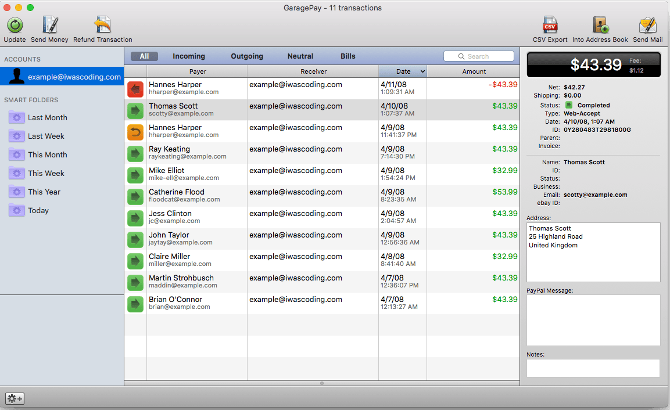Sort by the Receiver column header

313,71
